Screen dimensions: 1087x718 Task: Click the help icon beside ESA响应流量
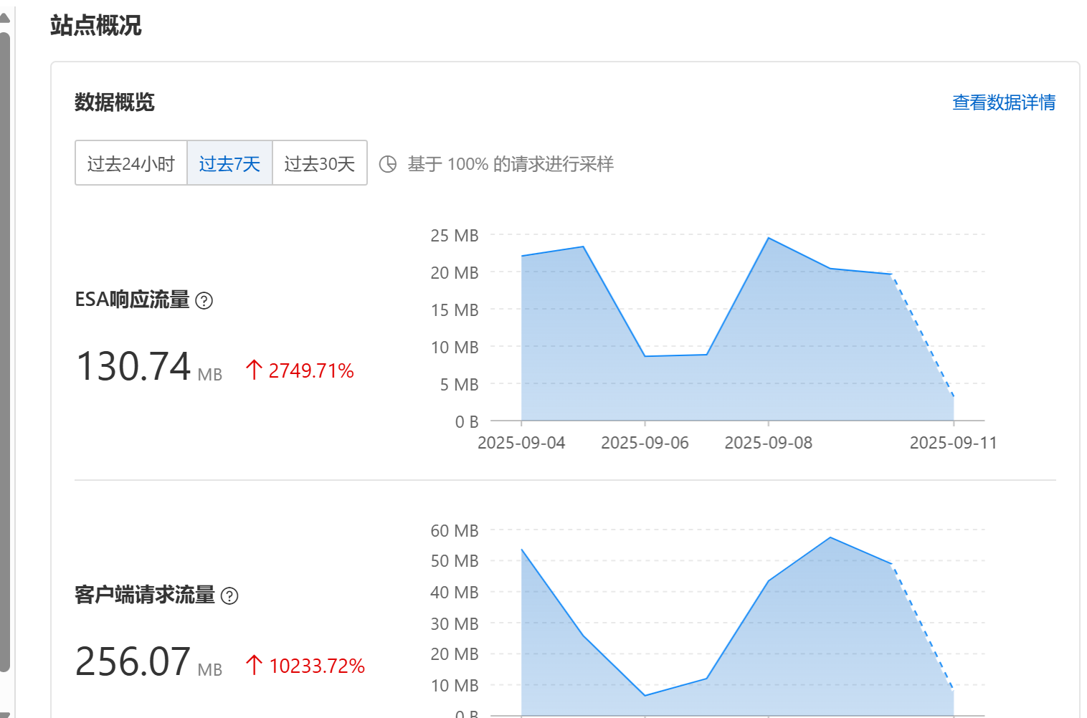(204, 301)
